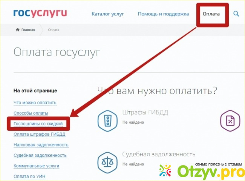Viewport: 245px width, 181px height.
Task: Click the Госуслуги logo
Action: (x=40, y=14)
